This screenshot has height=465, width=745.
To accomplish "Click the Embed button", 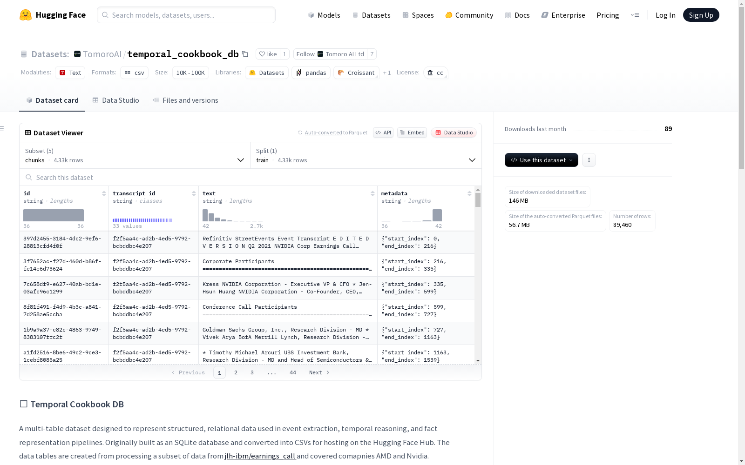I will coord(412,133).
